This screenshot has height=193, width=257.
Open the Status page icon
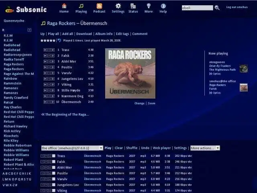click(x=133, y=6)
